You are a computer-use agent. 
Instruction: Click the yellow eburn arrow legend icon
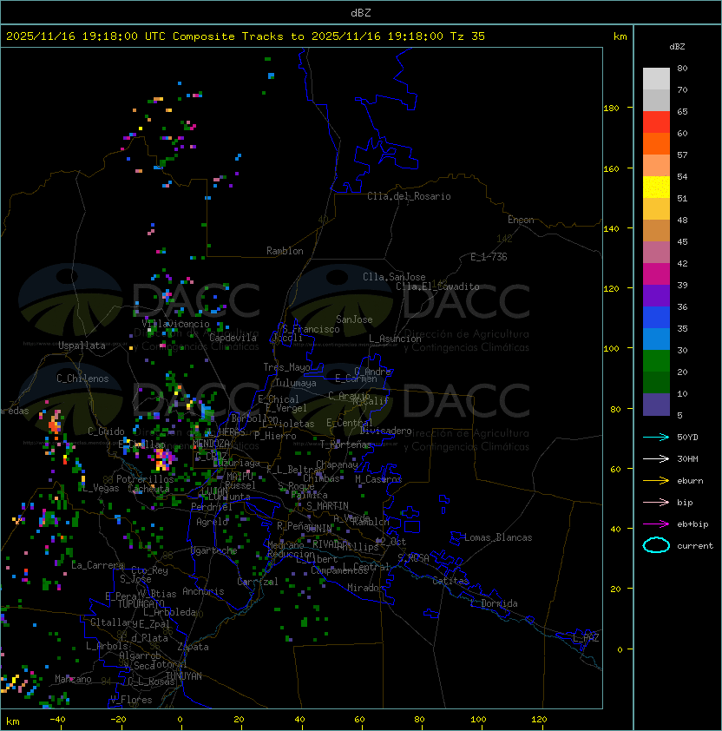(x=656, y=481)
